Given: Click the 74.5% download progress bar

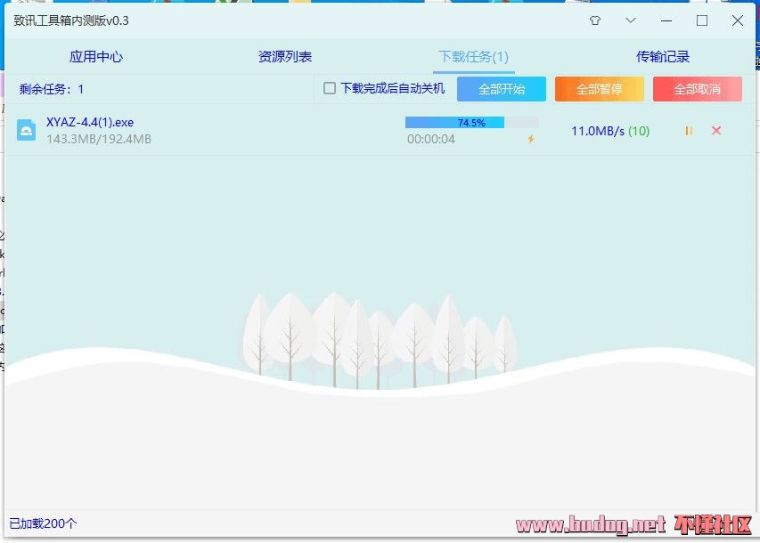Looking at the screenshot, I should point(471,123).
